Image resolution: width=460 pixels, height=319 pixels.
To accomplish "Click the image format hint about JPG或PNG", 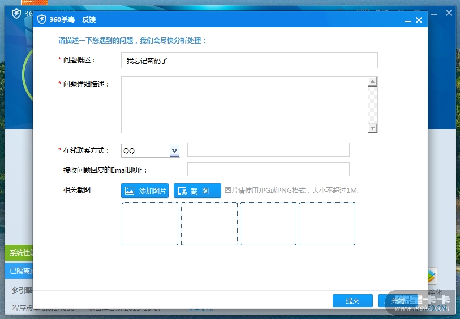I will [293, 191].
